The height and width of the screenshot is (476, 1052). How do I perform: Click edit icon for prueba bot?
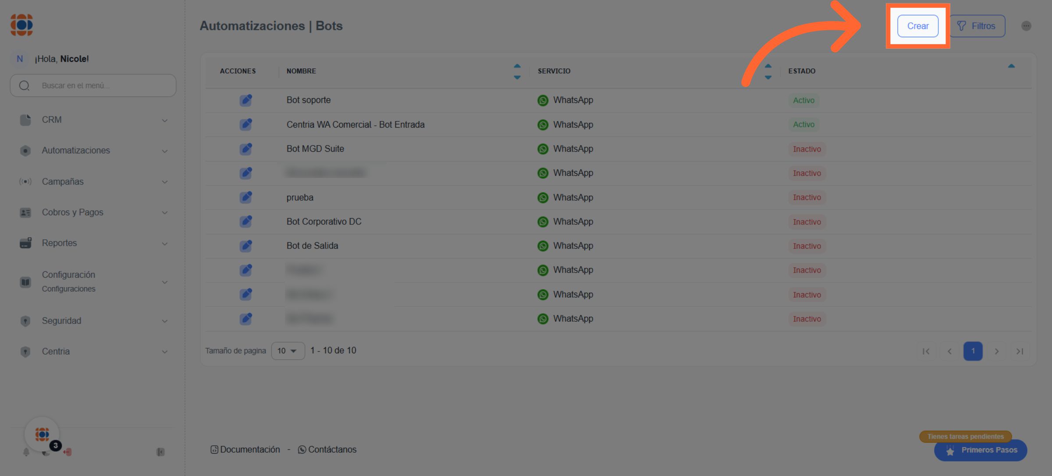click(246, 197)
